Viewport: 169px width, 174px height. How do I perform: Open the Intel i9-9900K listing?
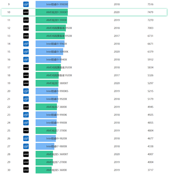point(57,115)
